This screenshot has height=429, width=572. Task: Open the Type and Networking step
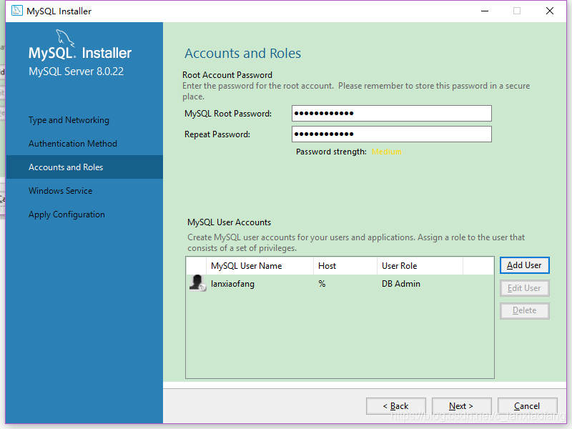(69, 120)
